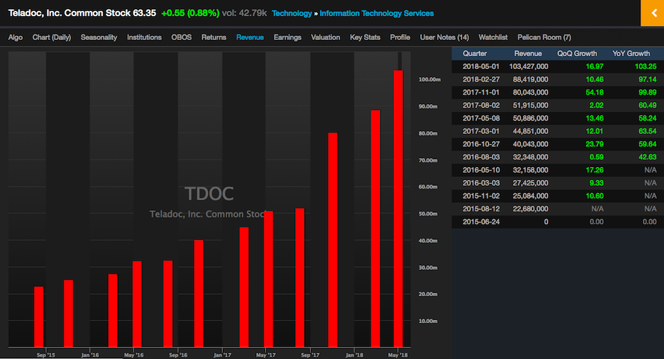Click revenue value 80,043,000
Image resolution: width=664 pixels, height=359 pixels.
(530, 92)
